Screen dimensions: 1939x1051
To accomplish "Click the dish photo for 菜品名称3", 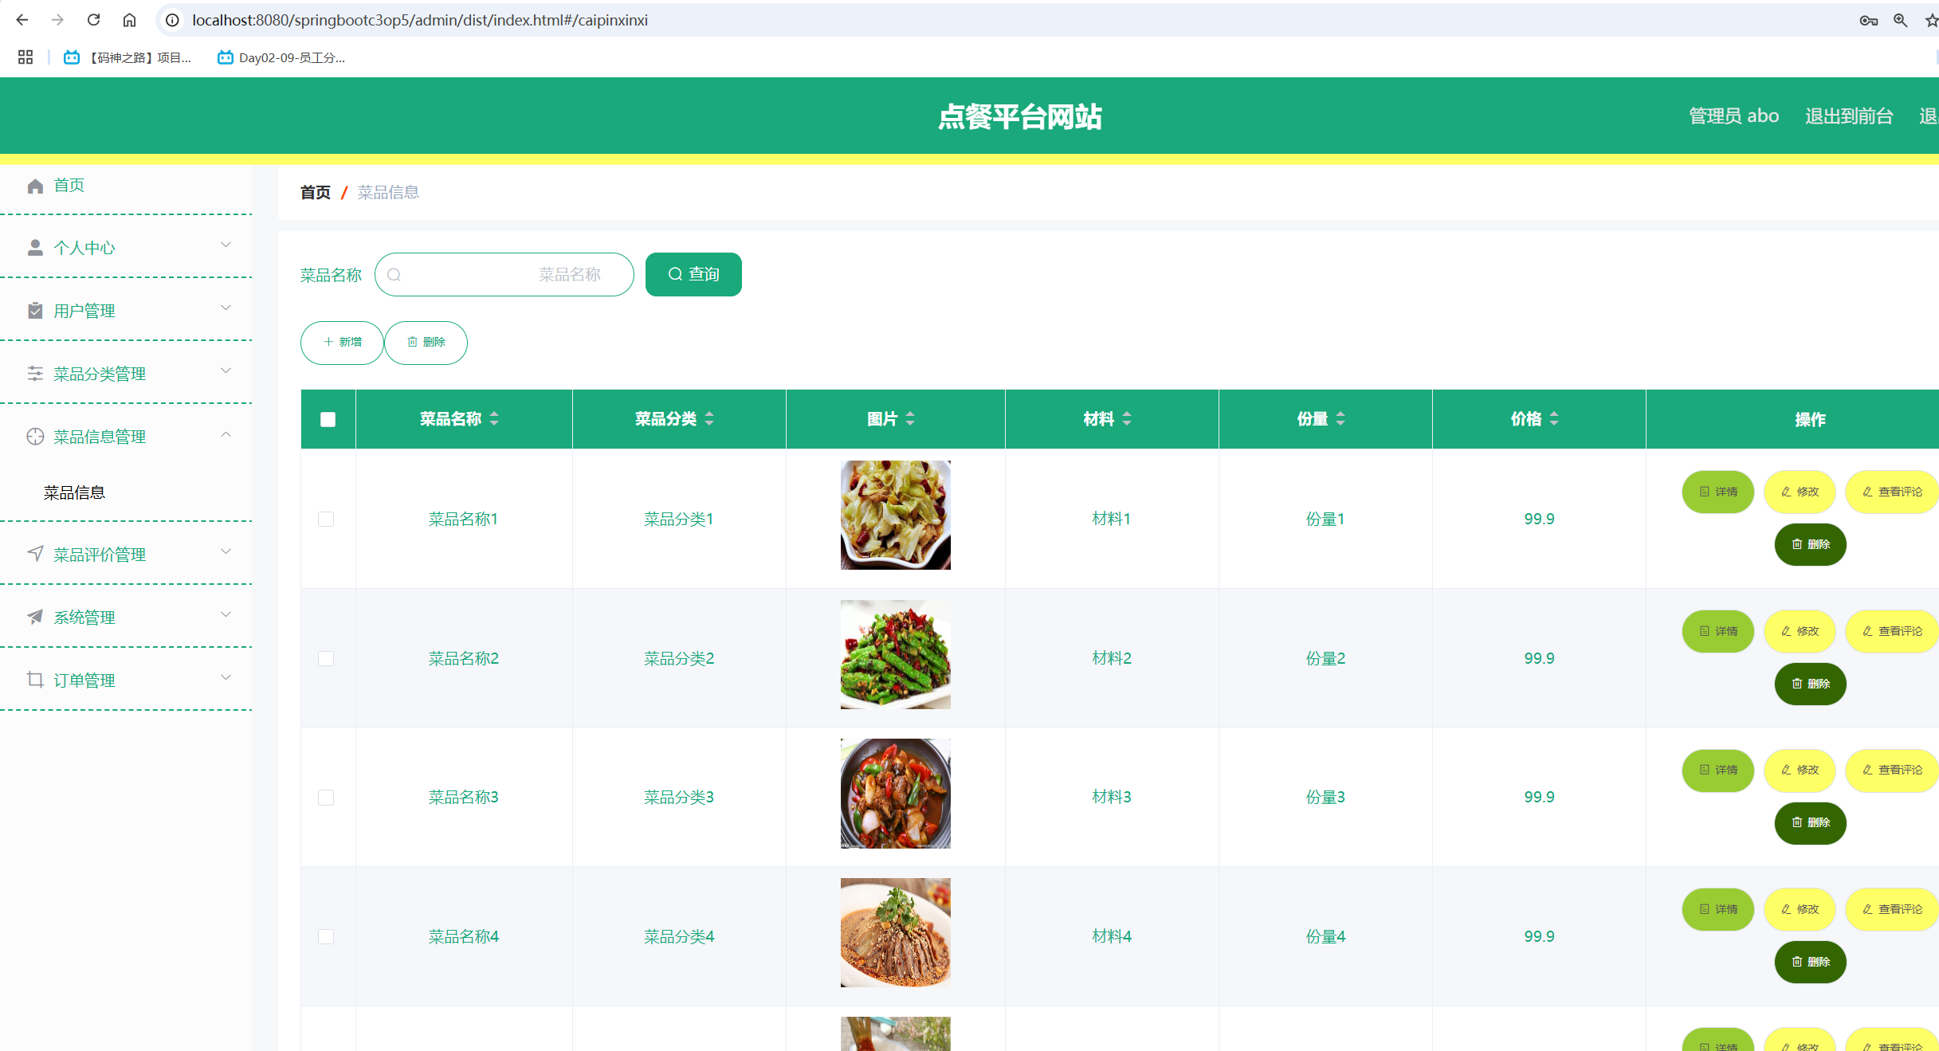I will pos(895,793).
